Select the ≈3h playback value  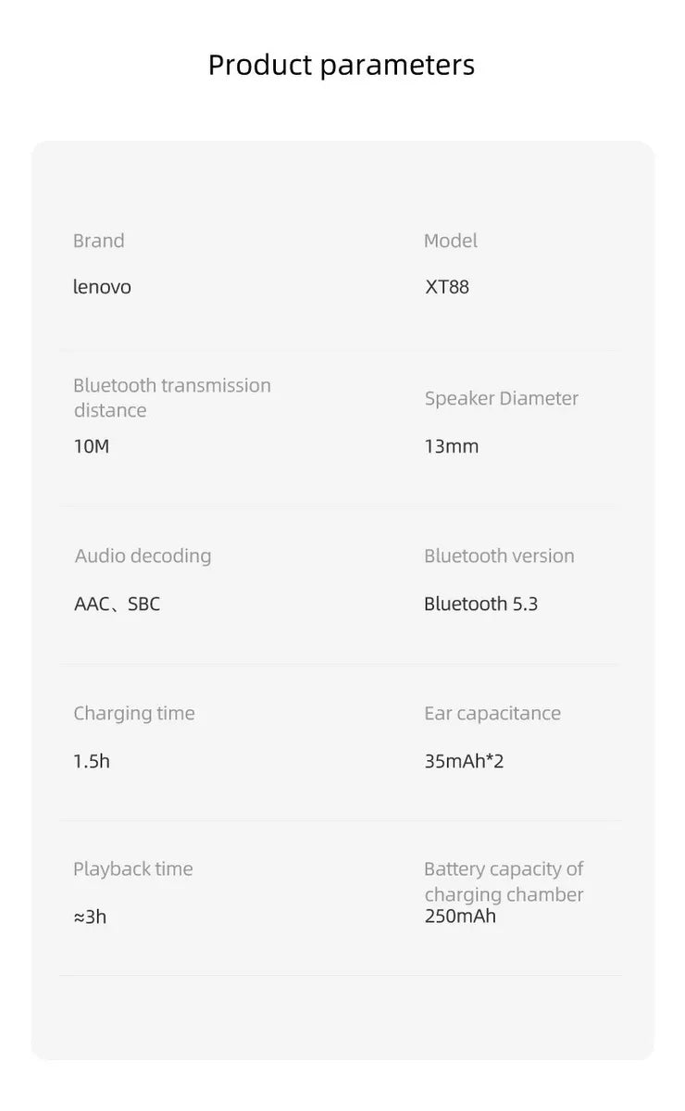coord(90,917)
